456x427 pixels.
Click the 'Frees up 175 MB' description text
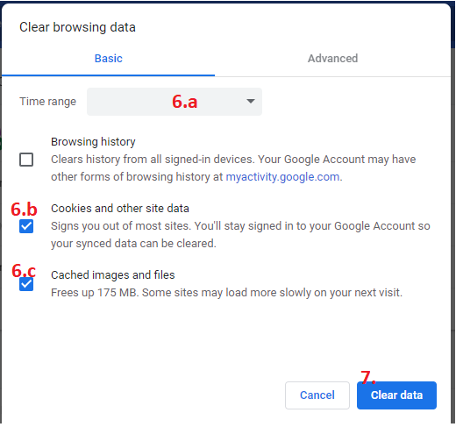(226, 293)
